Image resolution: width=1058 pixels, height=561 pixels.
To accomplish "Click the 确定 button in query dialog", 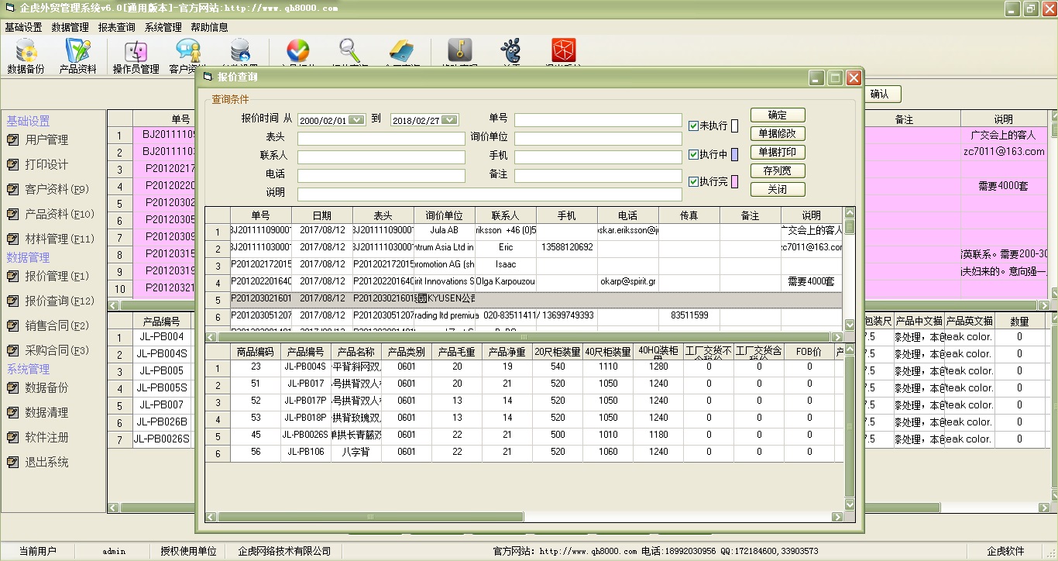I will click(777, 115).
